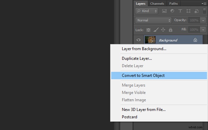Hide the Background layer with eye icon

[139, 40]
